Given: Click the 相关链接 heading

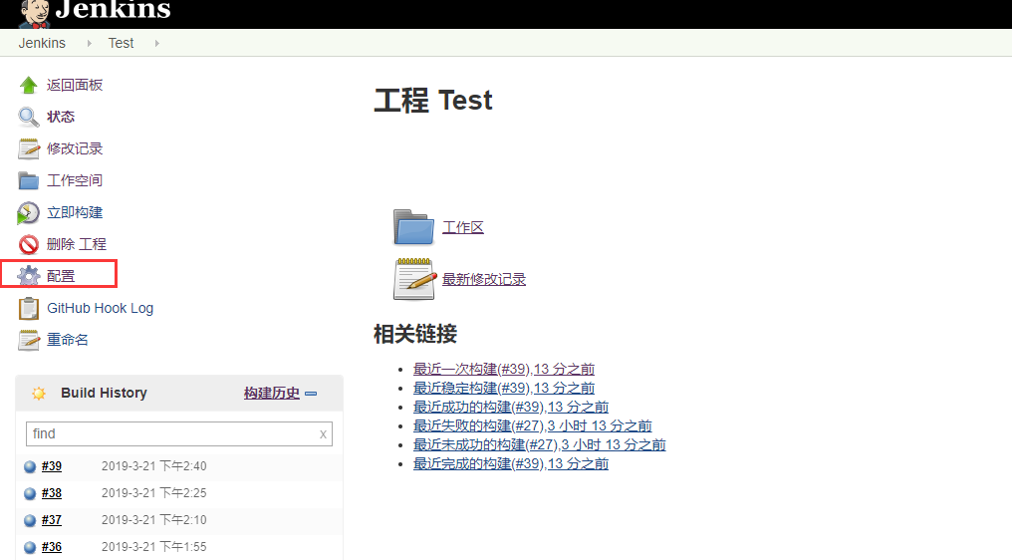Looking at the screenshot, I should tap(415, 334).
